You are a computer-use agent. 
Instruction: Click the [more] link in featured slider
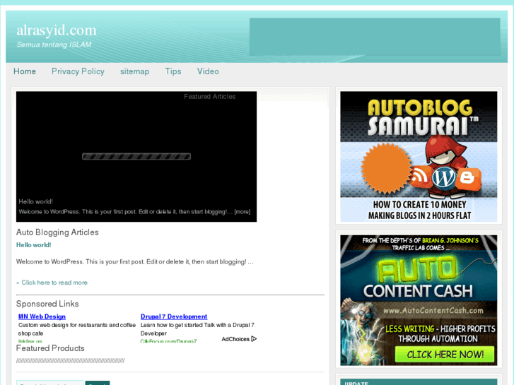[x=243, y=212]
